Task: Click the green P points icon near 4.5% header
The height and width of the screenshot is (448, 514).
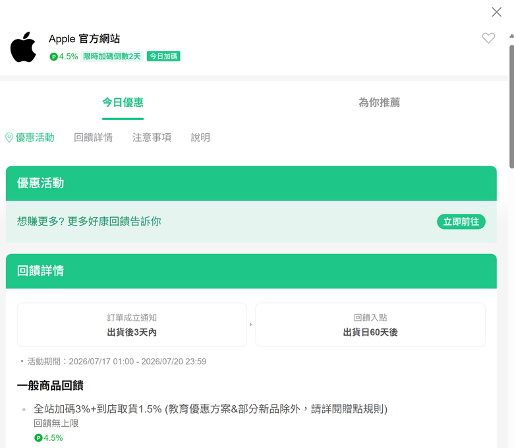Action: pos(53,57)
